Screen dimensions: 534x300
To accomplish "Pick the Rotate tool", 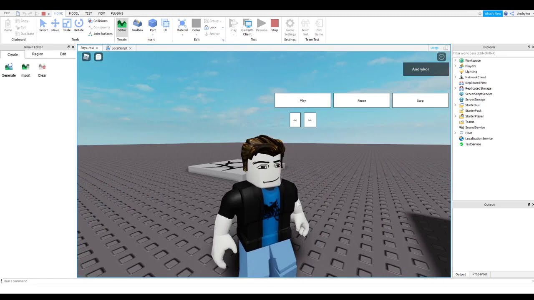I will (79, 25).
